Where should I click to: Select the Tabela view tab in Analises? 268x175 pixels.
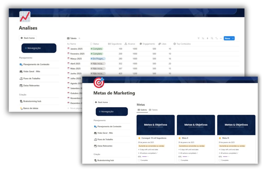coord(72,38)
